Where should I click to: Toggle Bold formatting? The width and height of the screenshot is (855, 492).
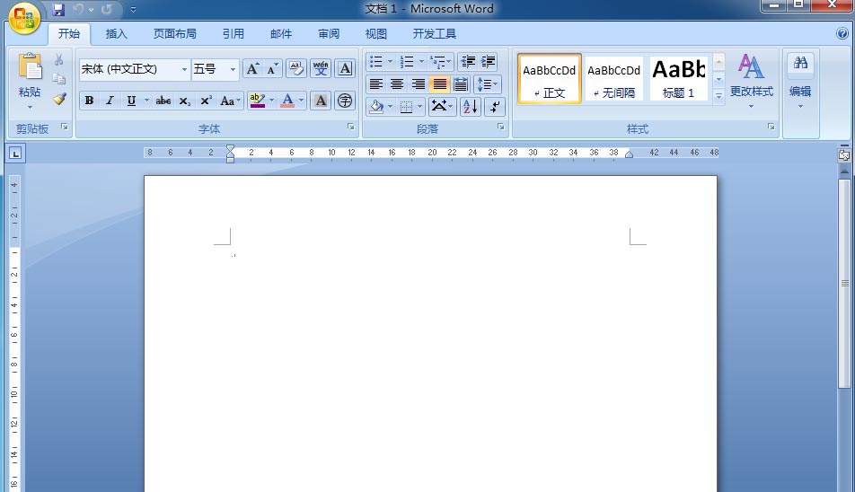(x=89, y=101)
